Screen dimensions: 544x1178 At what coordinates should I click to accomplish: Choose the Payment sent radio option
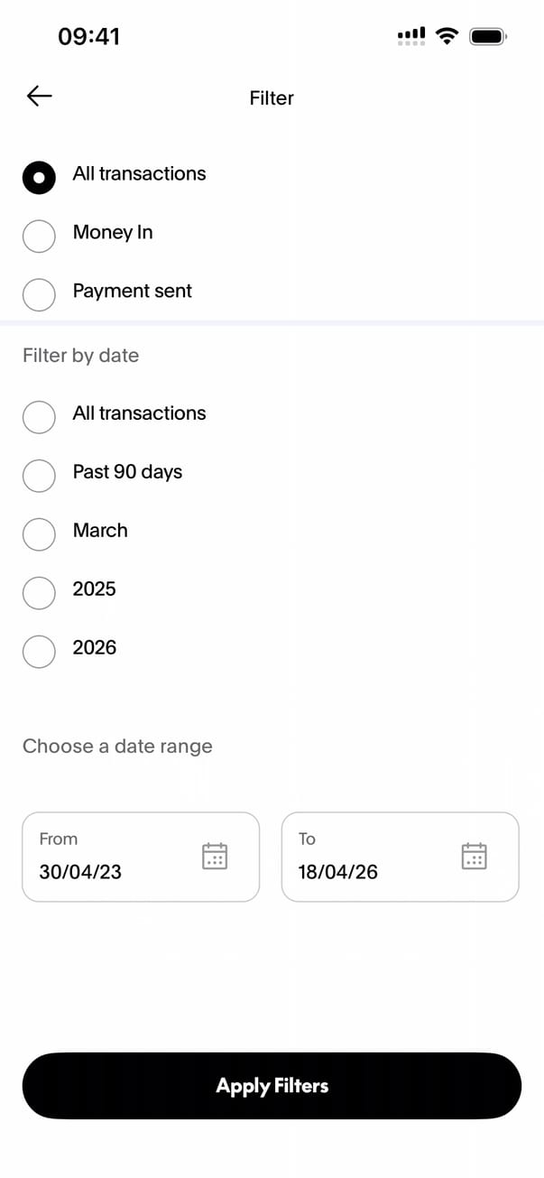(39, 295)
